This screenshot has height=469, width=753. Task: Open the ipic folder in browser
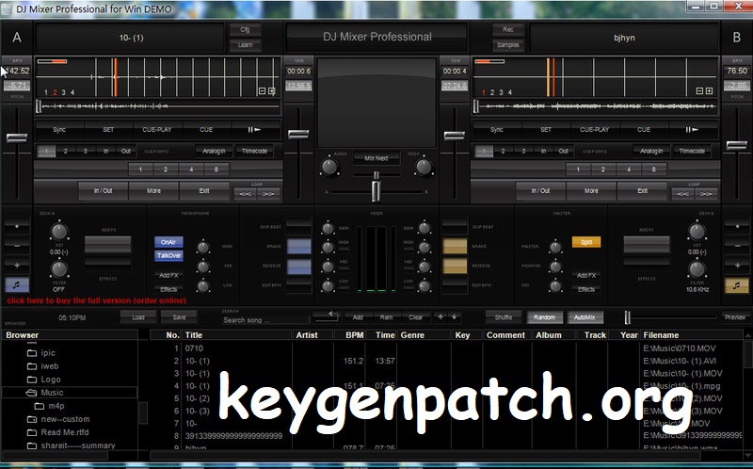click(41, 353)
